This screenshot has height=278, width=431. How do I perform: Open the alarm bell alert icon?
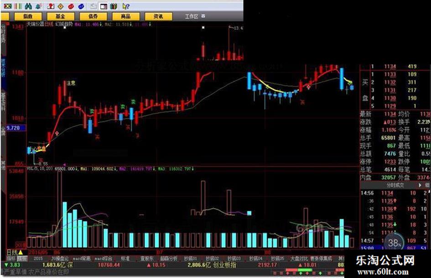pyautogui.click(x=38, y=6)
